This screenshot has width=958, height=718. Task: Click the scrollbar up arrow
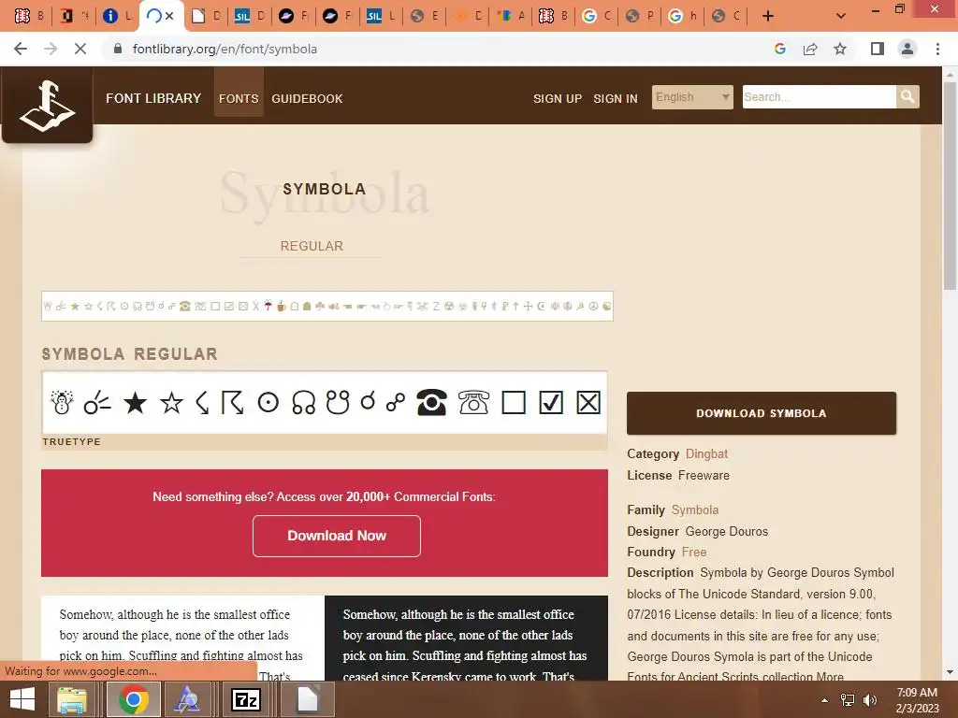coord(950,74)
